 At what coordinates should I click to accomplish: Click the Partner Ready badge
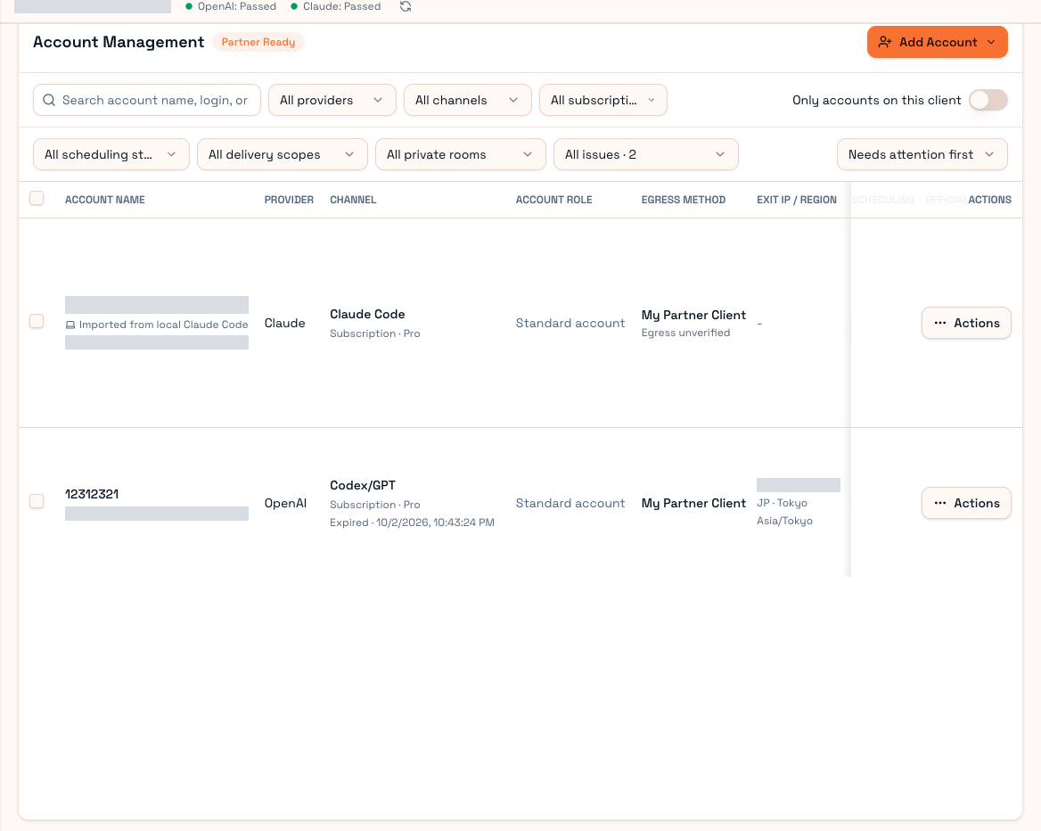click(x=258, y=43)
